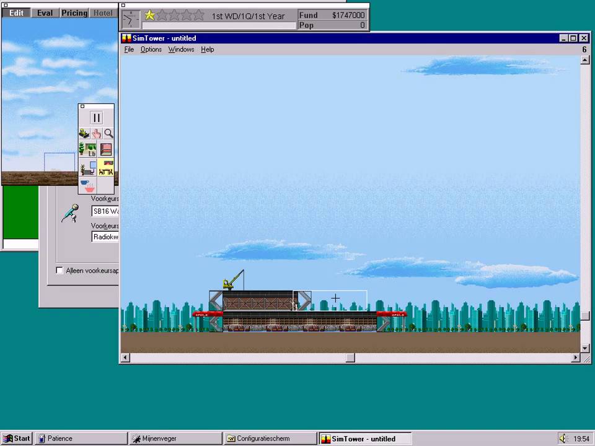Select the magnifying glass inspect tool

tap(108, 133)
